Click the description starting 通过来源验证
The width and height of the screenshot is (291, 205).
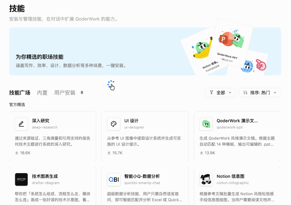point(52,141)
